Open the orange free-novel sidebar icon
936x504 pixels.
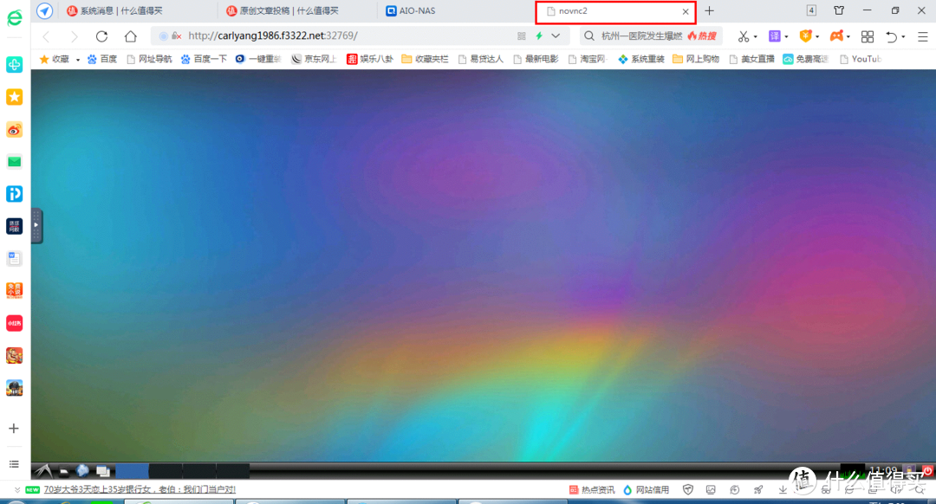[15, 290]
